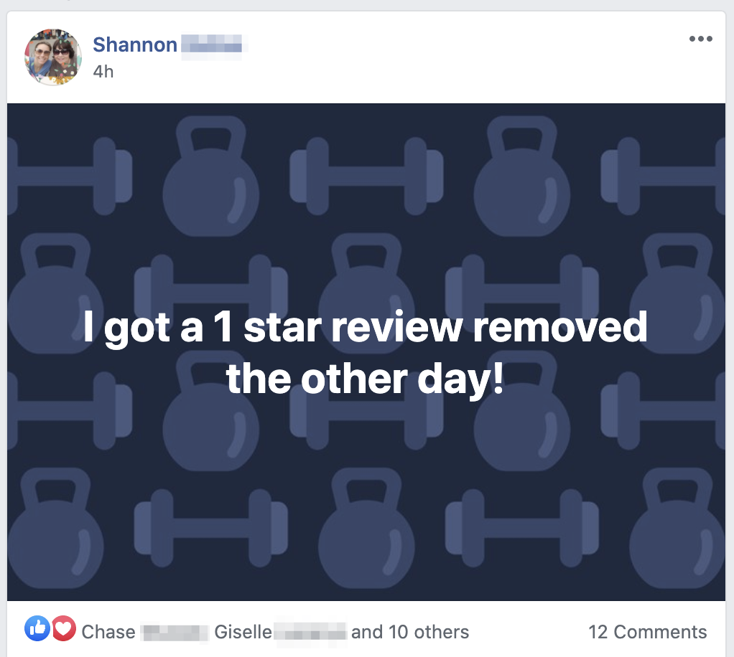Click the blurred surname beside Shannon
Screen dimensions: 734x657
[212, 46]
